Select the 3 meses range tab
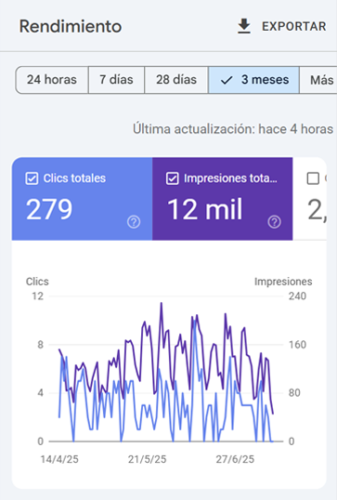337x500 pixels. point(253,80)
